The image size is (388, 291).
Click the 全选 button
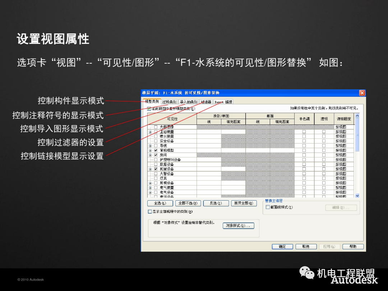[x=160, y=203]
